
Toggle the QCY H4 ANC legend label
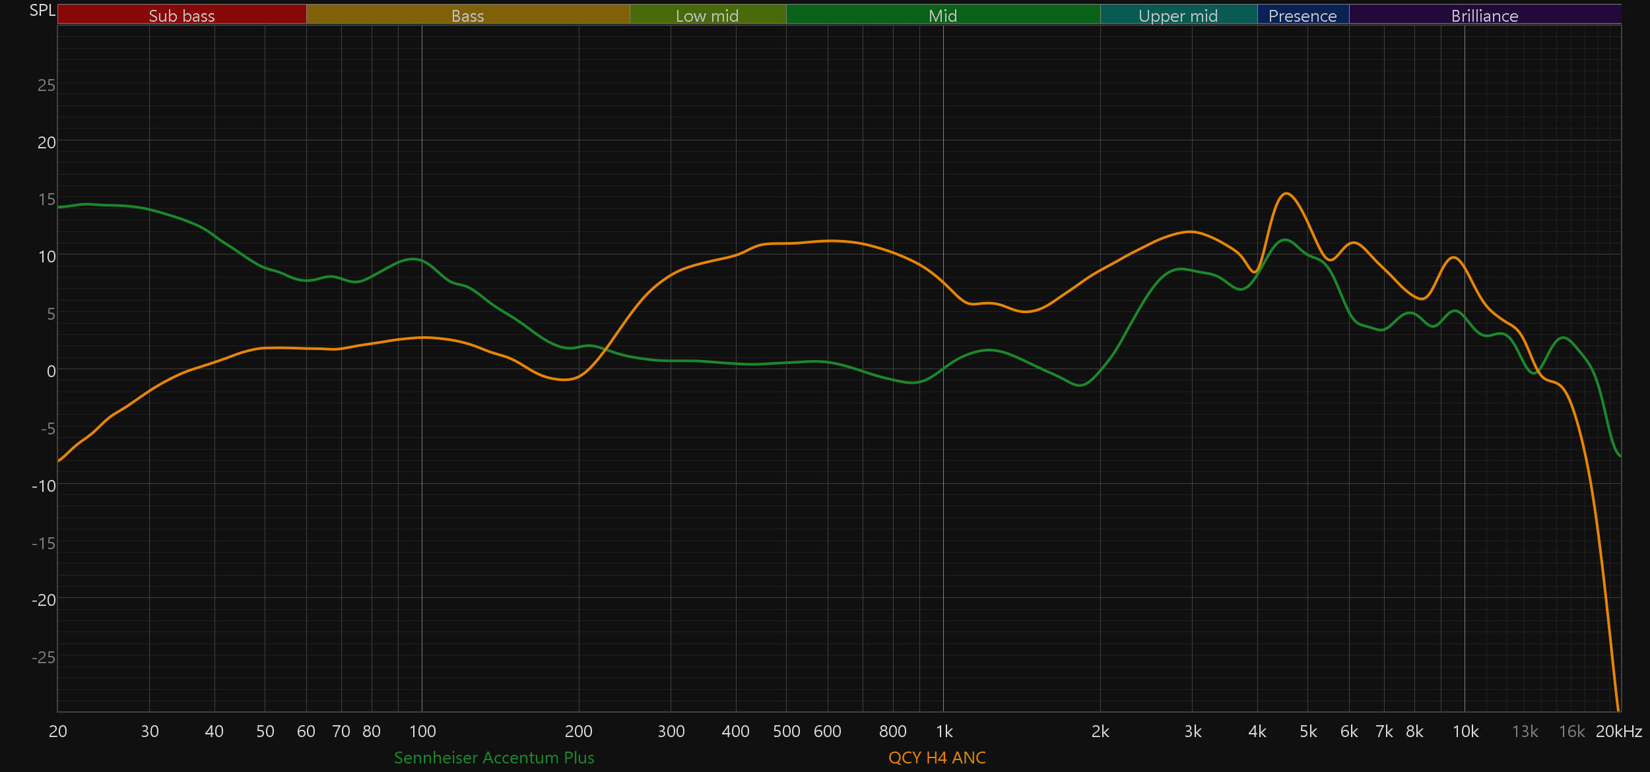[x=937, y=757]
